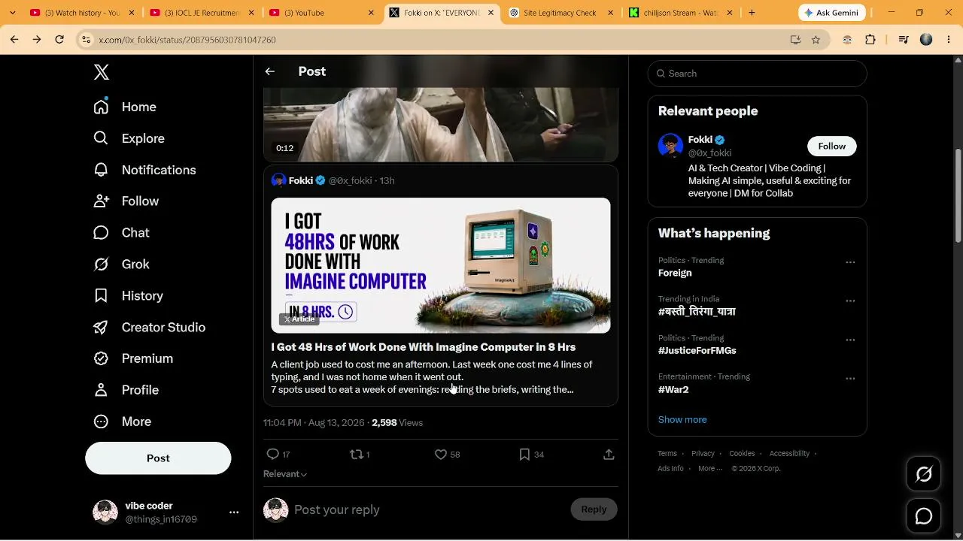Open the Cookies footer link
Viewport: 963px width, 541px height.
click(x=742, y=454)
